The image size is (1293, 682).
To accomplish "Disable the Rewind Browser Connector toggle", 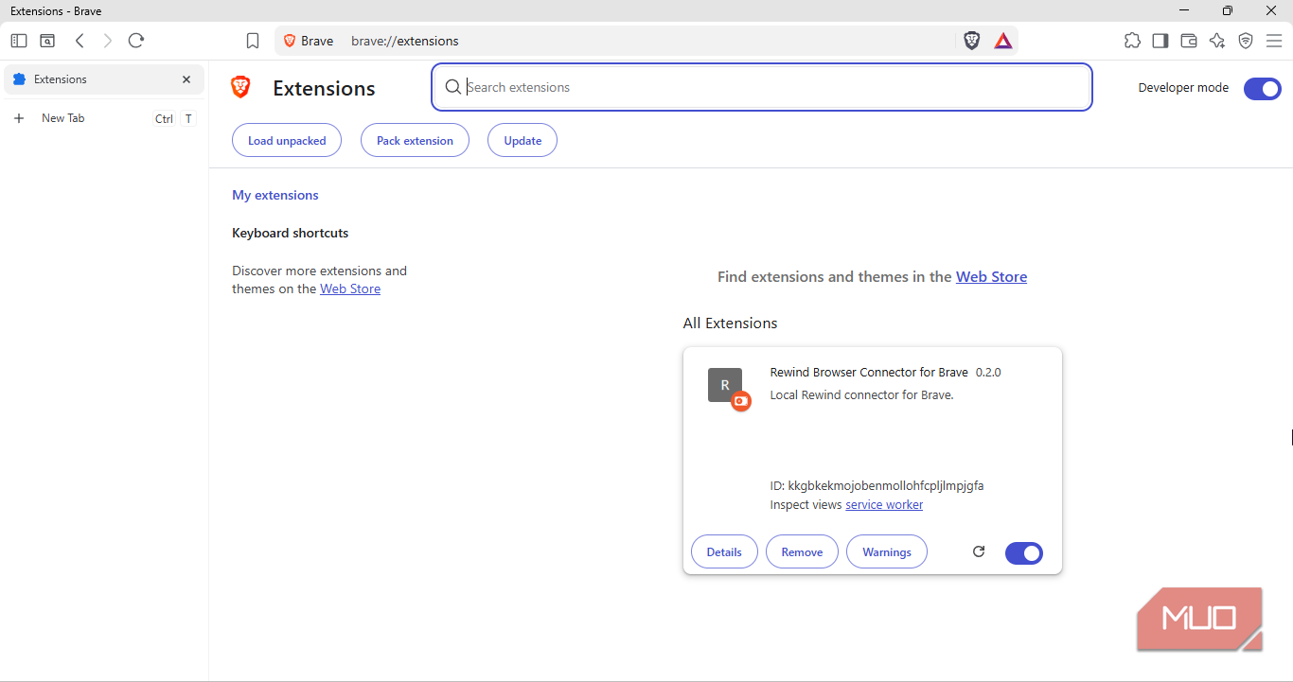I will [1024, 553].
